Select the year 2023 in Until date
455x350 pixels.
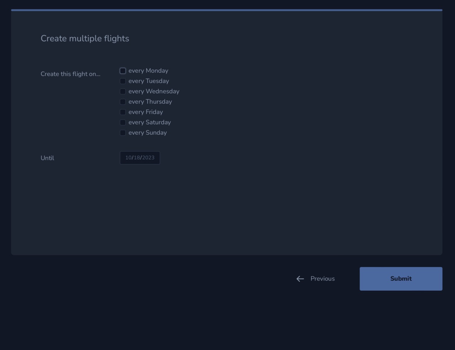pos(148,158)
